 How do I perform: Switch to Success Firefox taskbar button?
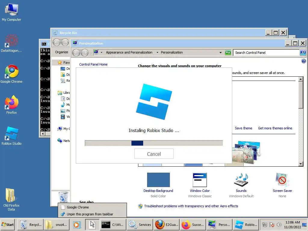(x=193, y=224)
